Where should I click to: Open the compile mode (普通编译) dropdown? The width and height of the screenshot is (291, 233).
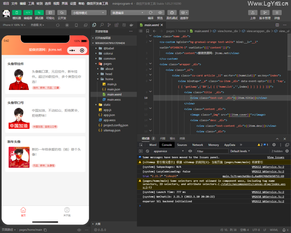[x=128, y=13]
